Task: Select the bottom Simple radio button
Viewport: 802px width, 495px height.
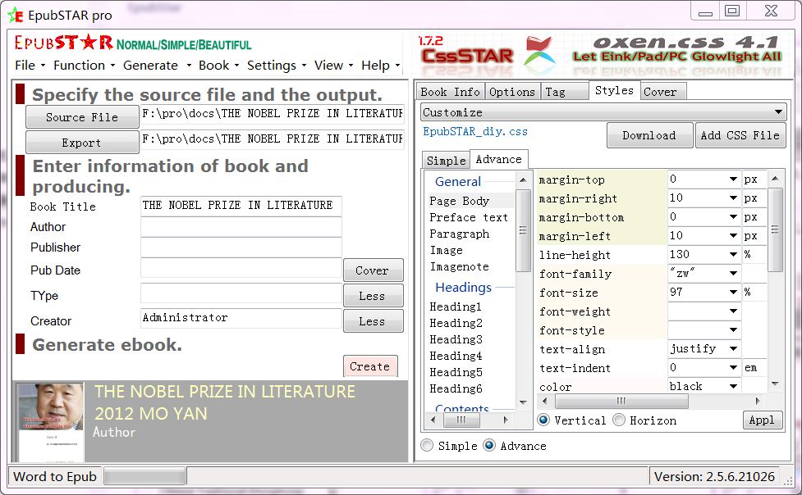Action: coord(427,446)
